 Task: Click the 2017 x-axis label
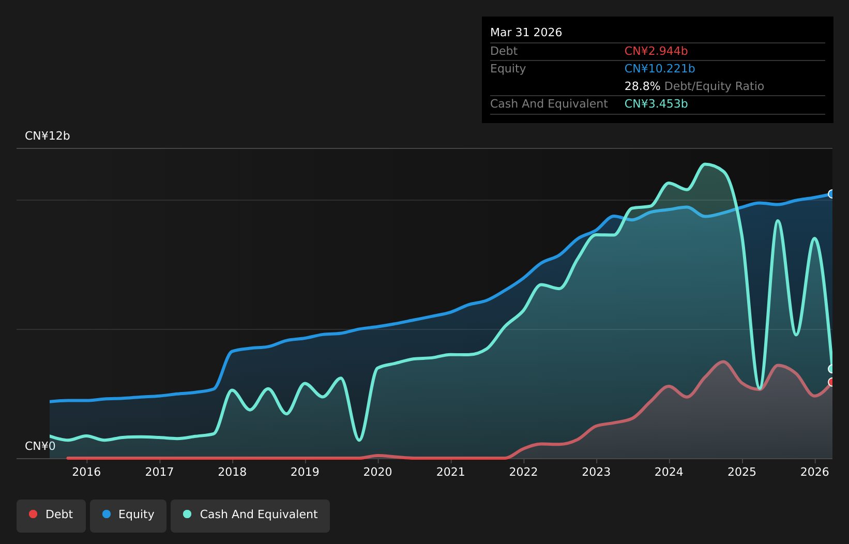tap(159, 472)
